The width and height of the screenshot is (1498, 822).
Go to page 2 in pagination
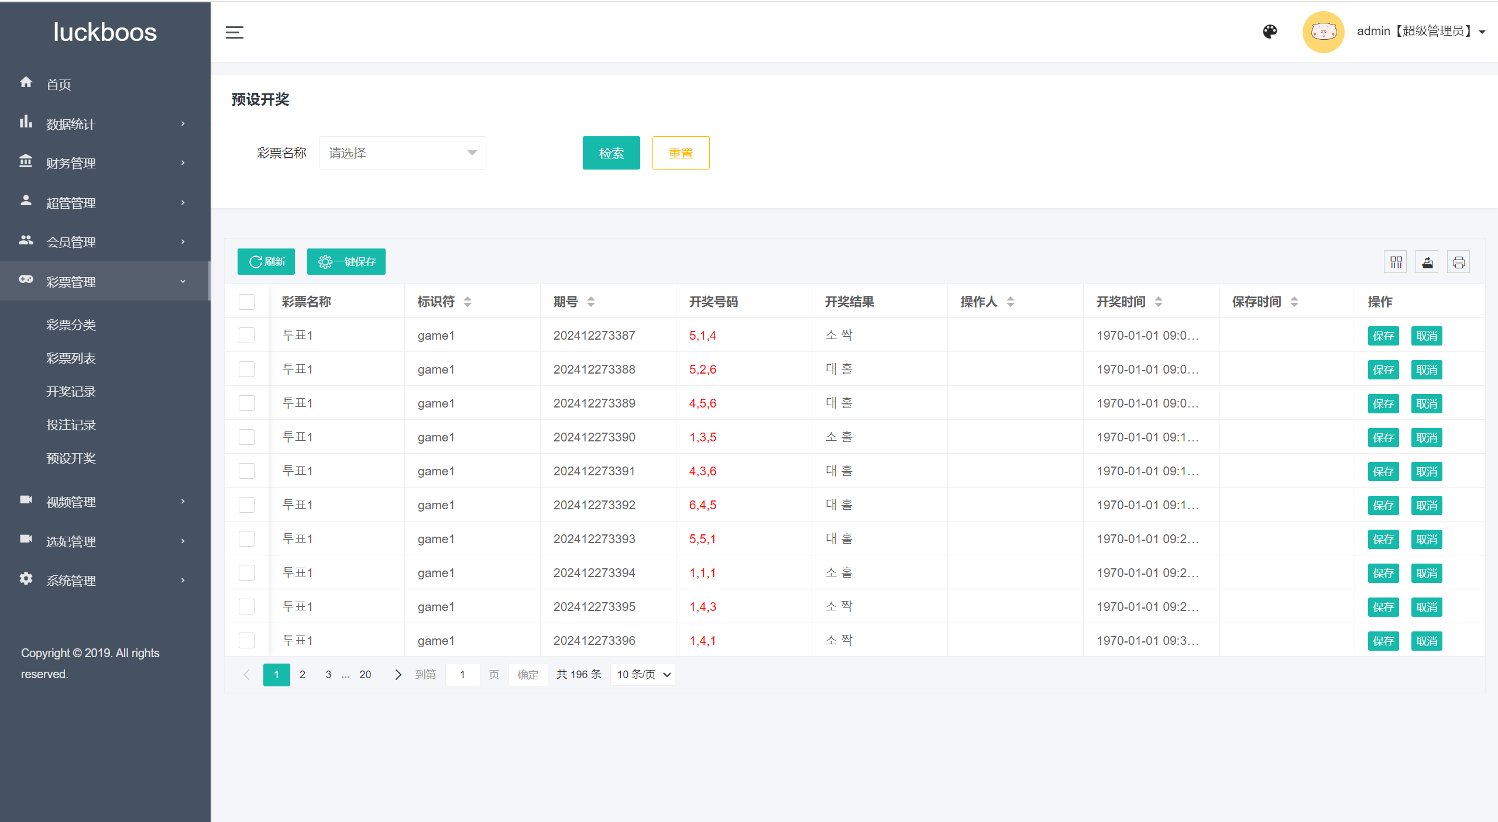(303, 675)
